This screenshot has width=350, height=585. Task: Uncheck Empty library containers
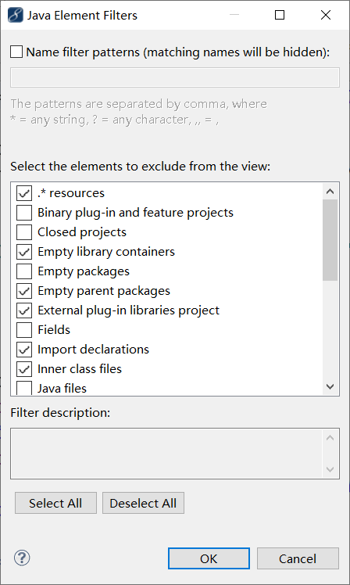[24, 252]
